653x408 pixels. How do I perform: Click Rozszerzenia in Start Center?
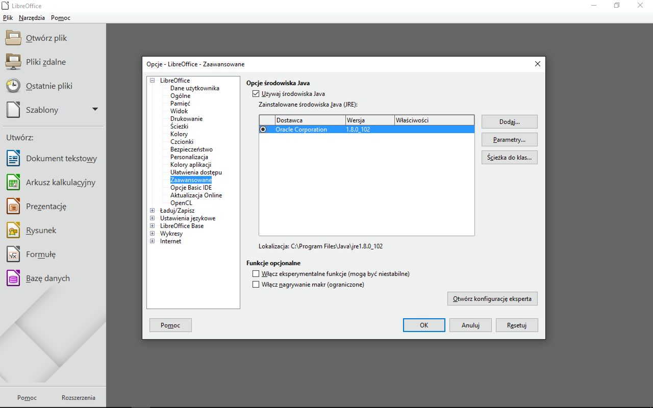click(x=79, y=398)
